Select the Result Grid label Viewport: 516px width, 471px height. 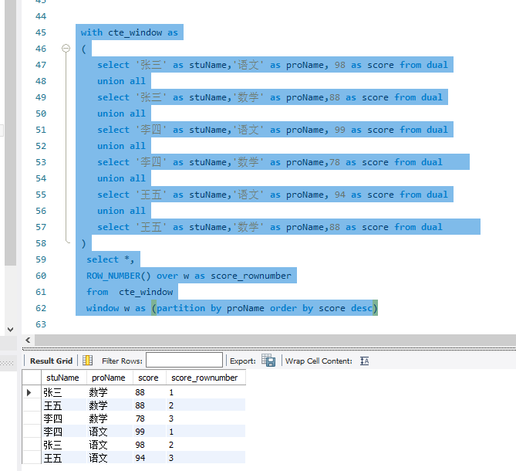tap(51, 361)
